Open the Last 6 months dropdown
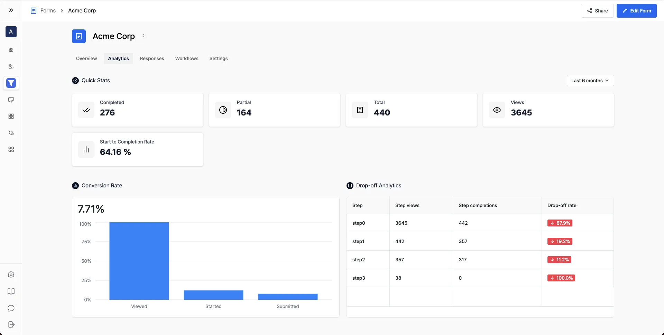Viewport: 664px width, 335px height. point(590,81)
